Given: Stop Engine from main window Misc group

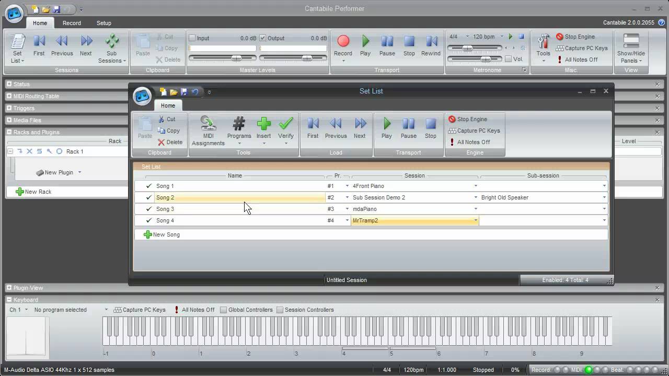Looking at the screenshot, I should pos(575,37).
